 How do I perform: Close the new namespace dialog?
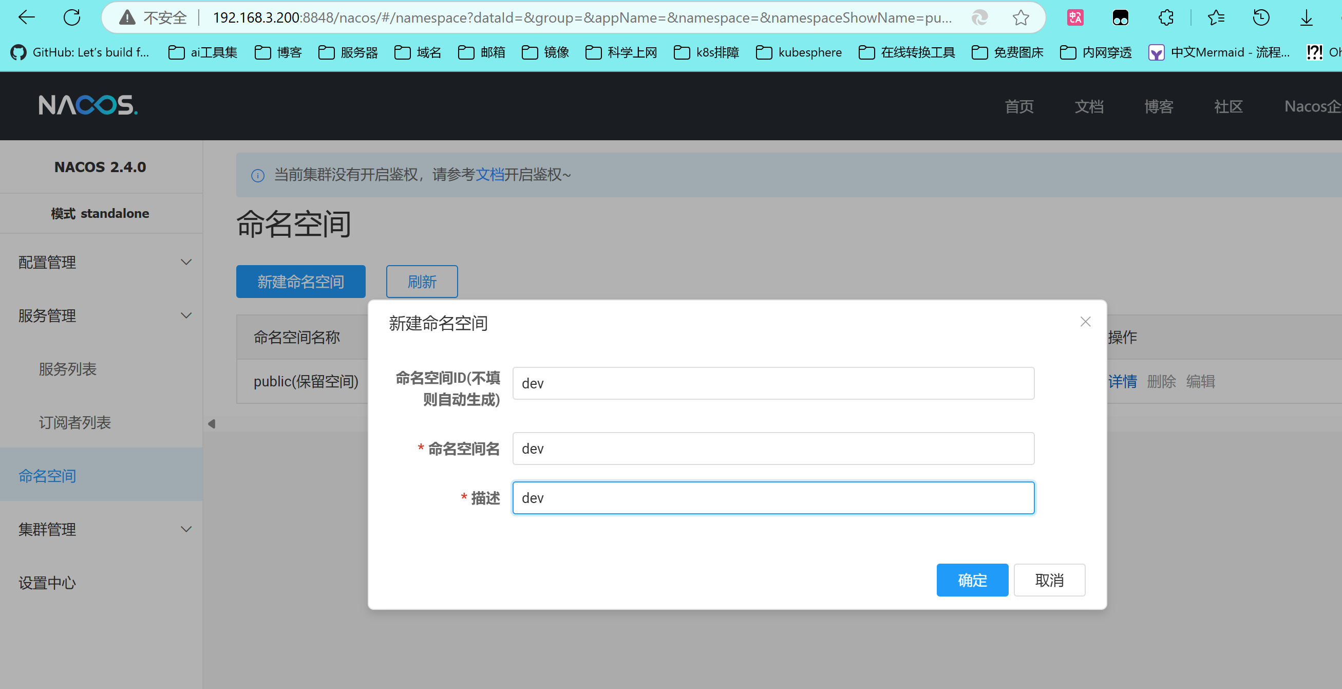click(x=1085, y=322)
